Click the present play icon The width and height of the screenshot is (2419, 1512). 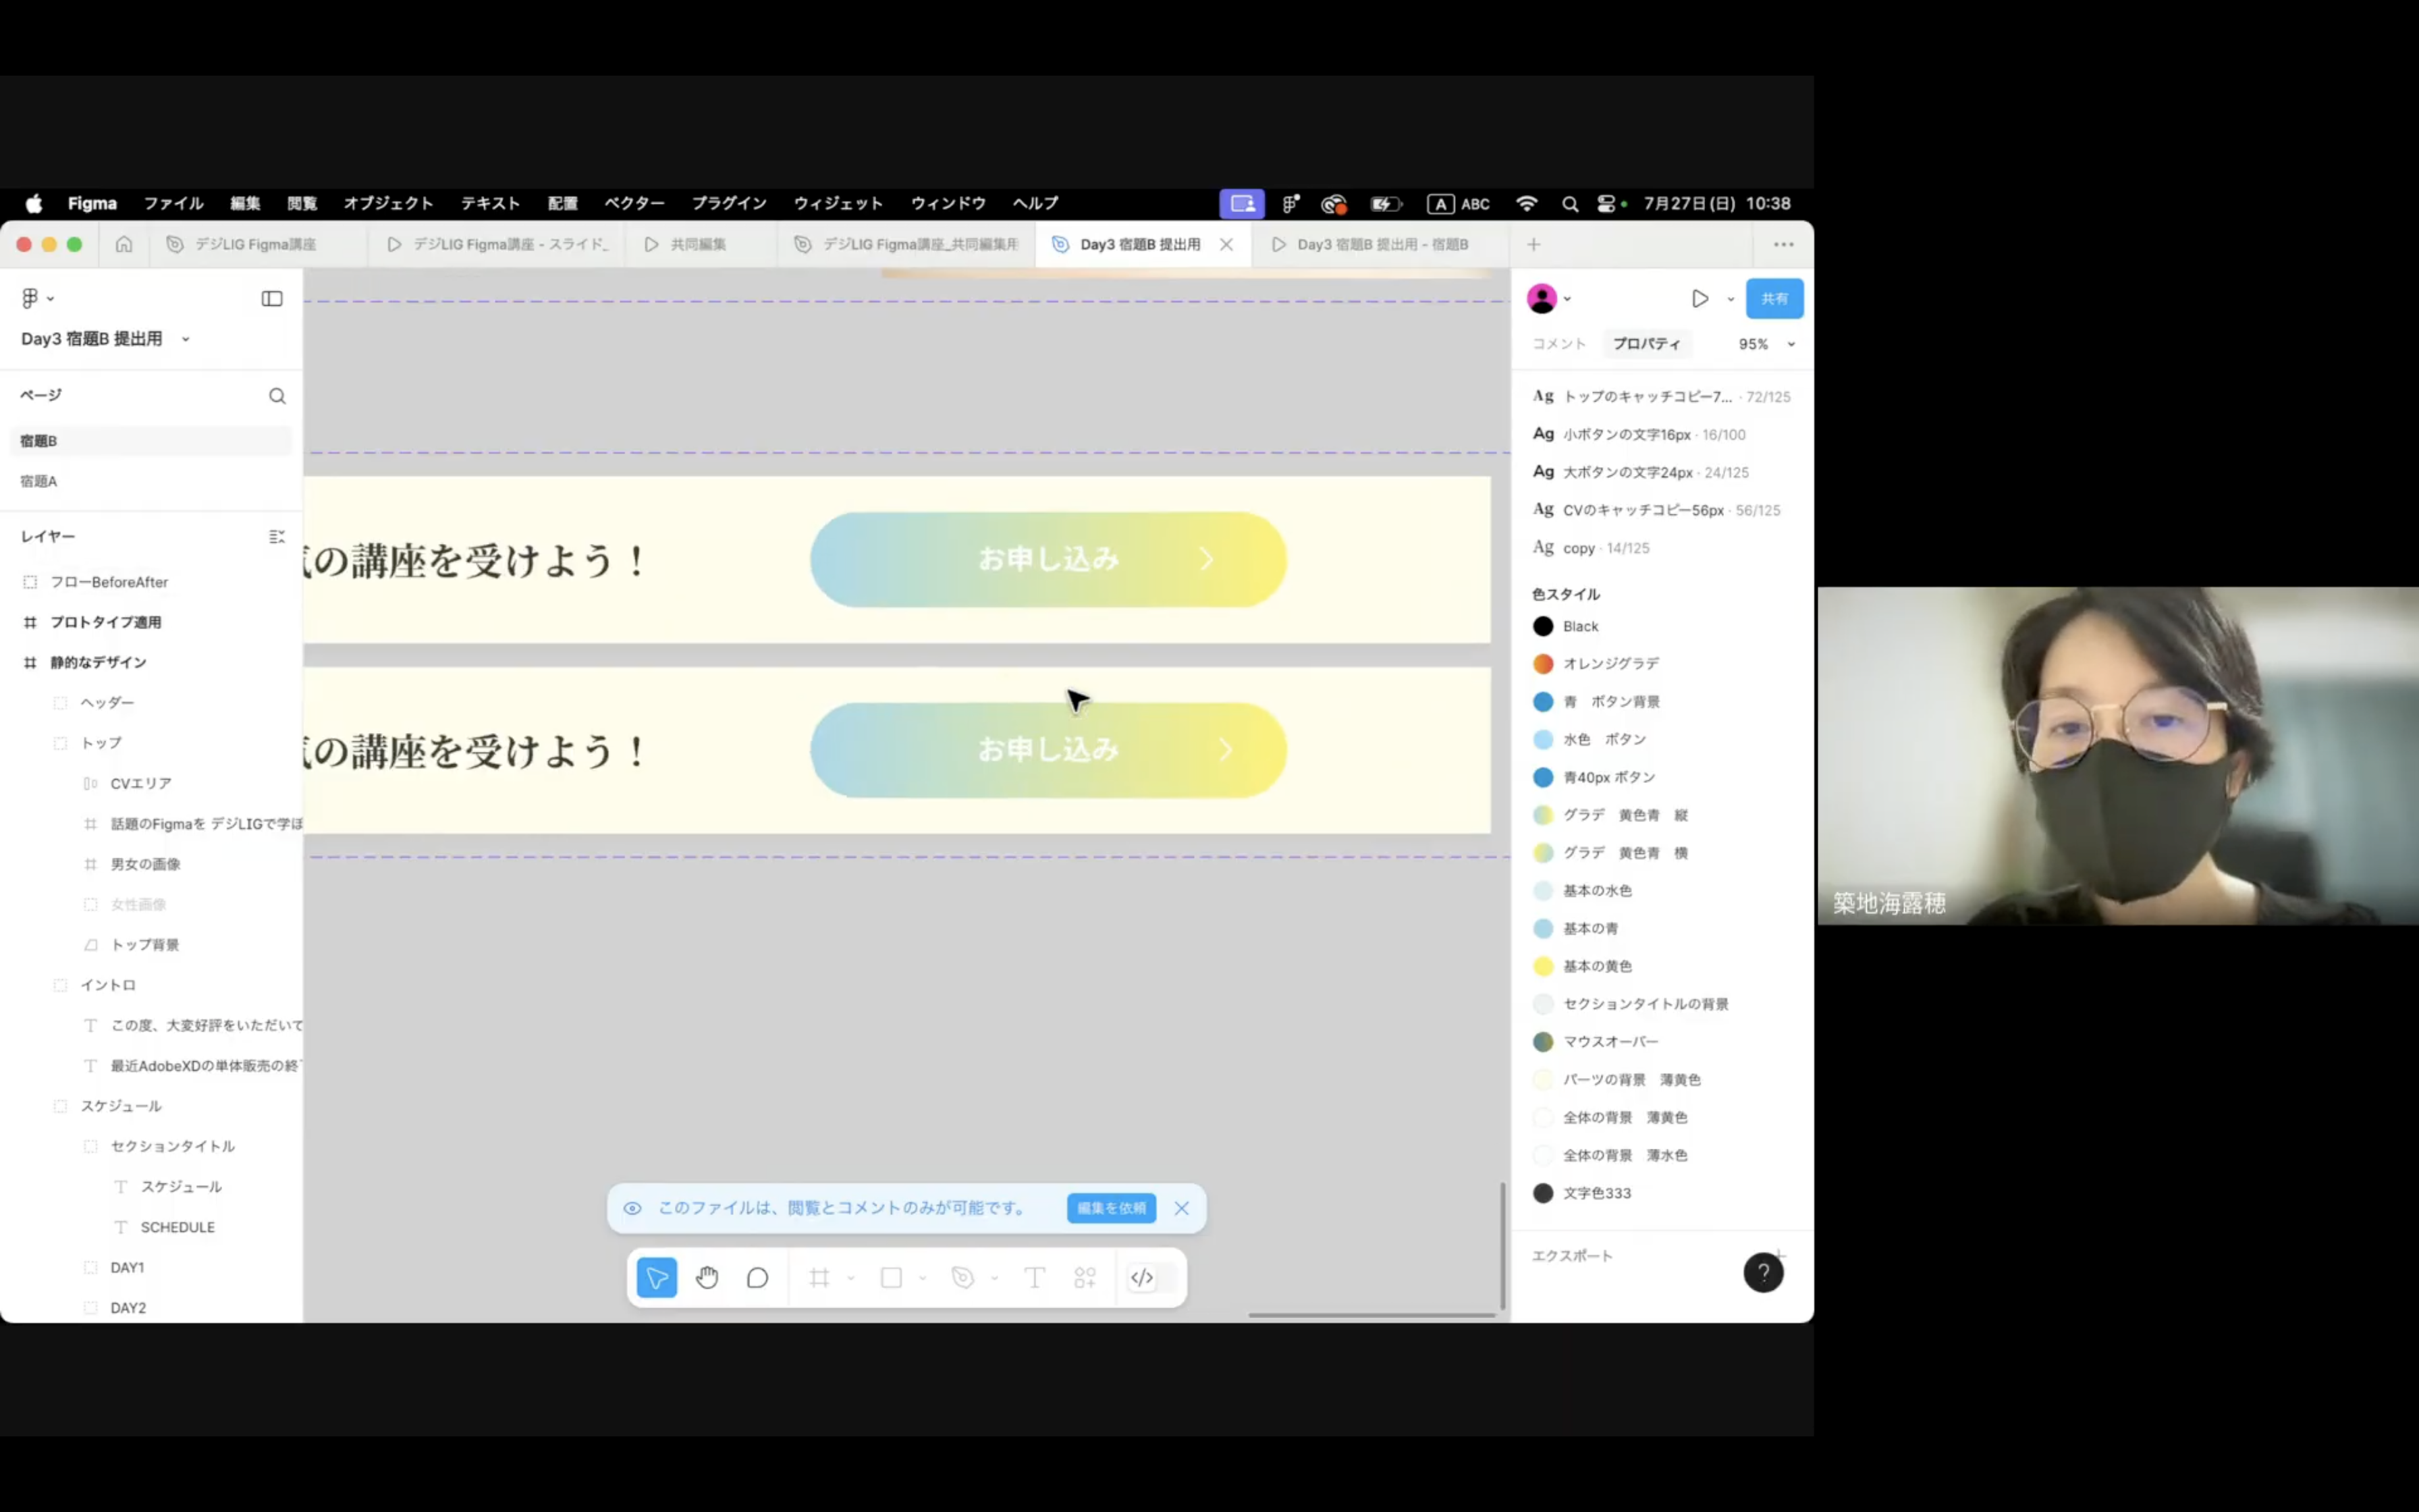pyautogui.click(x=1700, y=299)
